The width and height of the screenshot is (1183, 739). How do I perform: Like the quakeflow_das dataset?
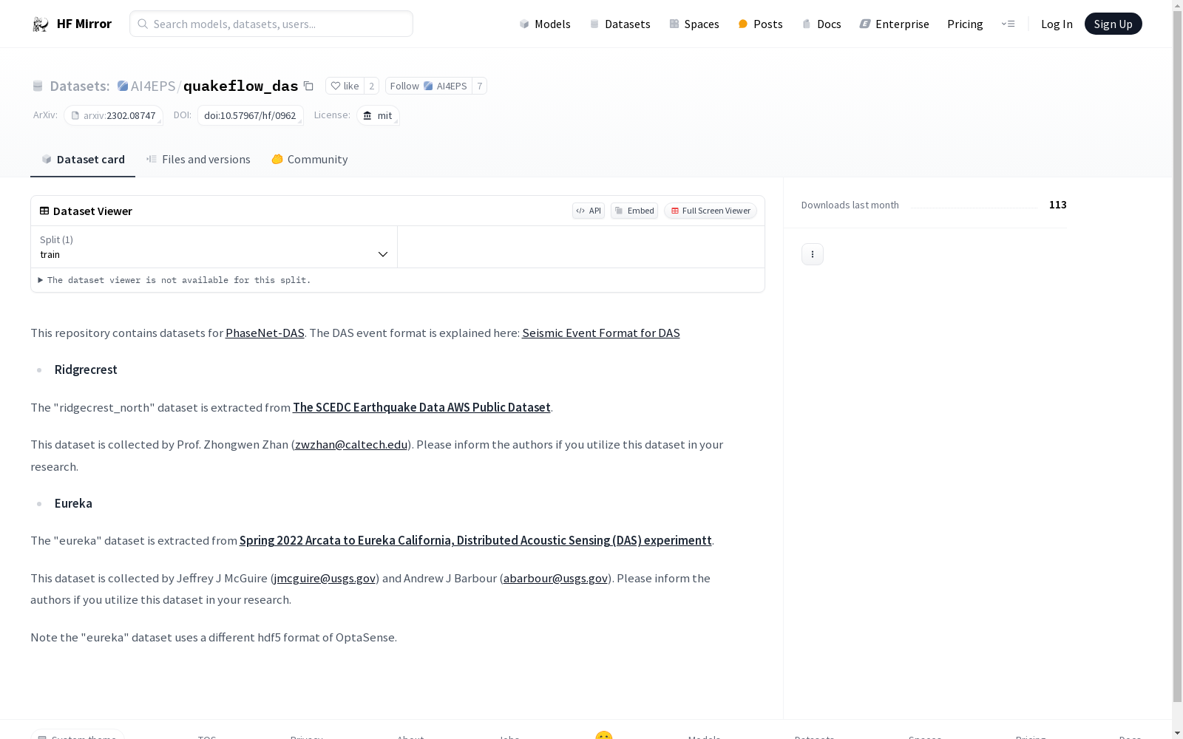tap(345, 86)
